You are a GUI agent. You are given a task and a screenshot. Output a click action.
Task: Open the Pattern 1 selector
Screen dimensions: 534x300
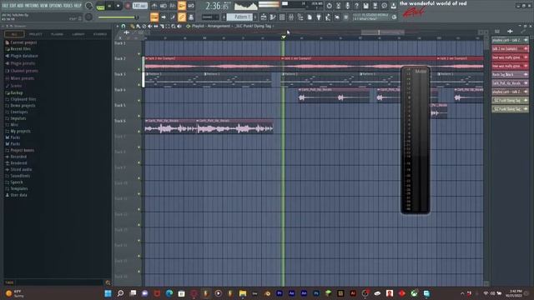[x=239, y=17]
